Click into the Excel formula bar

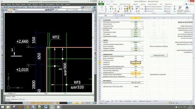coord(158,15)
